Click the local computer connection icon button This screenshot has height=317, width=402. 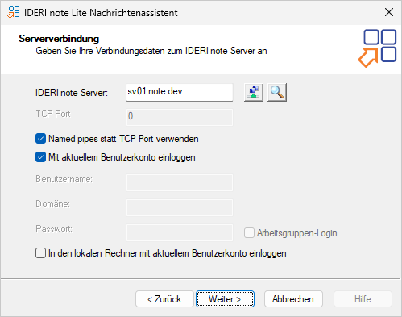click(254, 92)
